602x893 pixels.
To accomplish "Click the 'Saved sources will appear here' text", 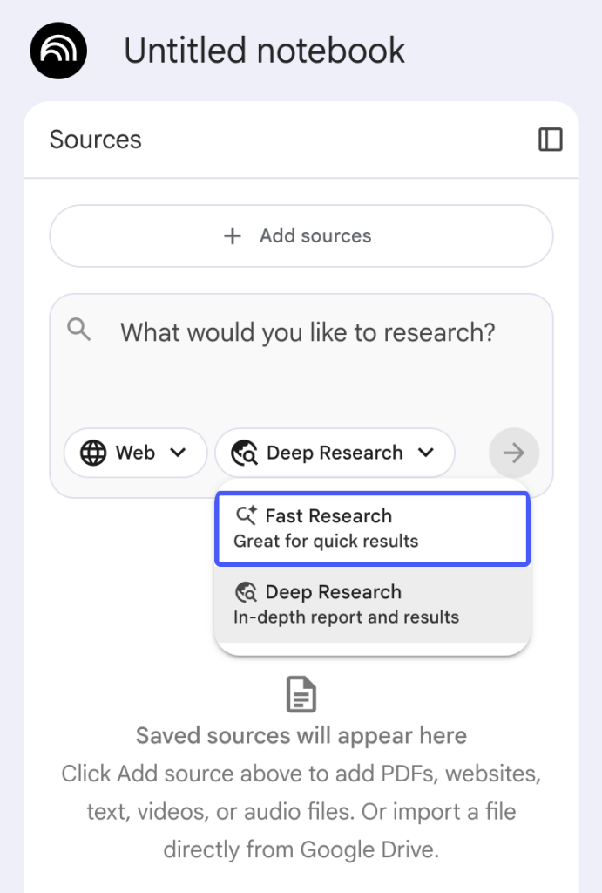I will [301, 735].
